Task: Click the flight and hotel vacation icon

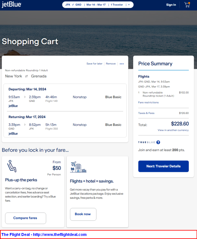Action: pyautogui.click(x=78, y=167)
